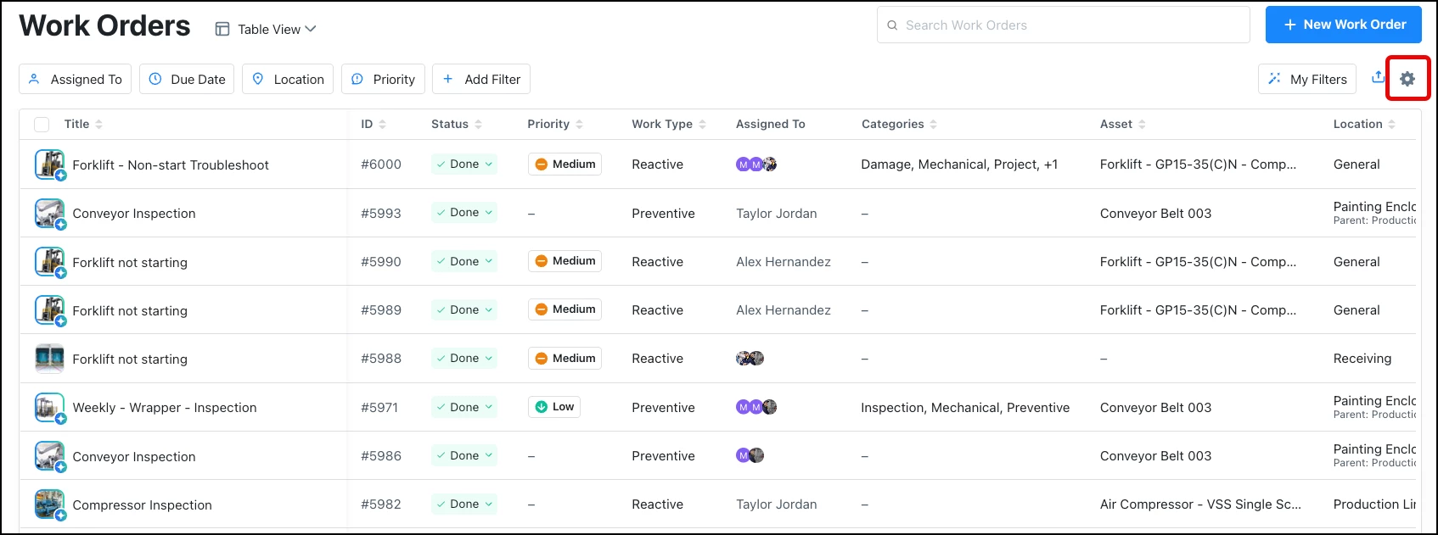
Task: Click the New Work Order button
Action: (1344, 25)
